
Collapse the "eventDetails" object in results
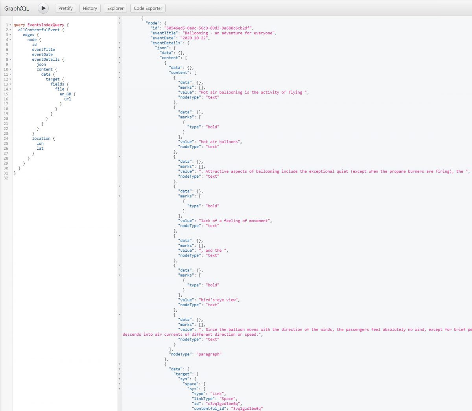click(120, 43)
